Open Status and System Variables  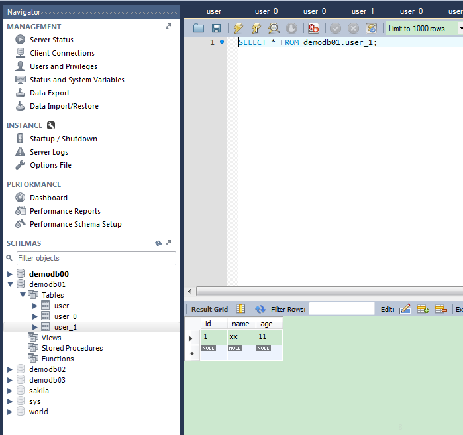click(x=77, y=80)
